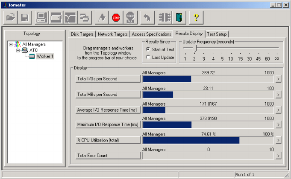
Task: Click Average I/O Response Time (ms) button
Action: coord(108,110)
